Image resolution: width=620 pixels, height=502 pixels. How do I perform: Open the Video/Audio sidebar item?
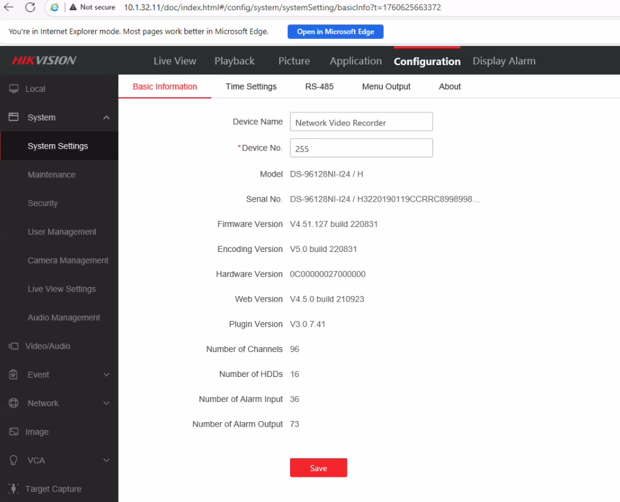(x=59, y=346)
